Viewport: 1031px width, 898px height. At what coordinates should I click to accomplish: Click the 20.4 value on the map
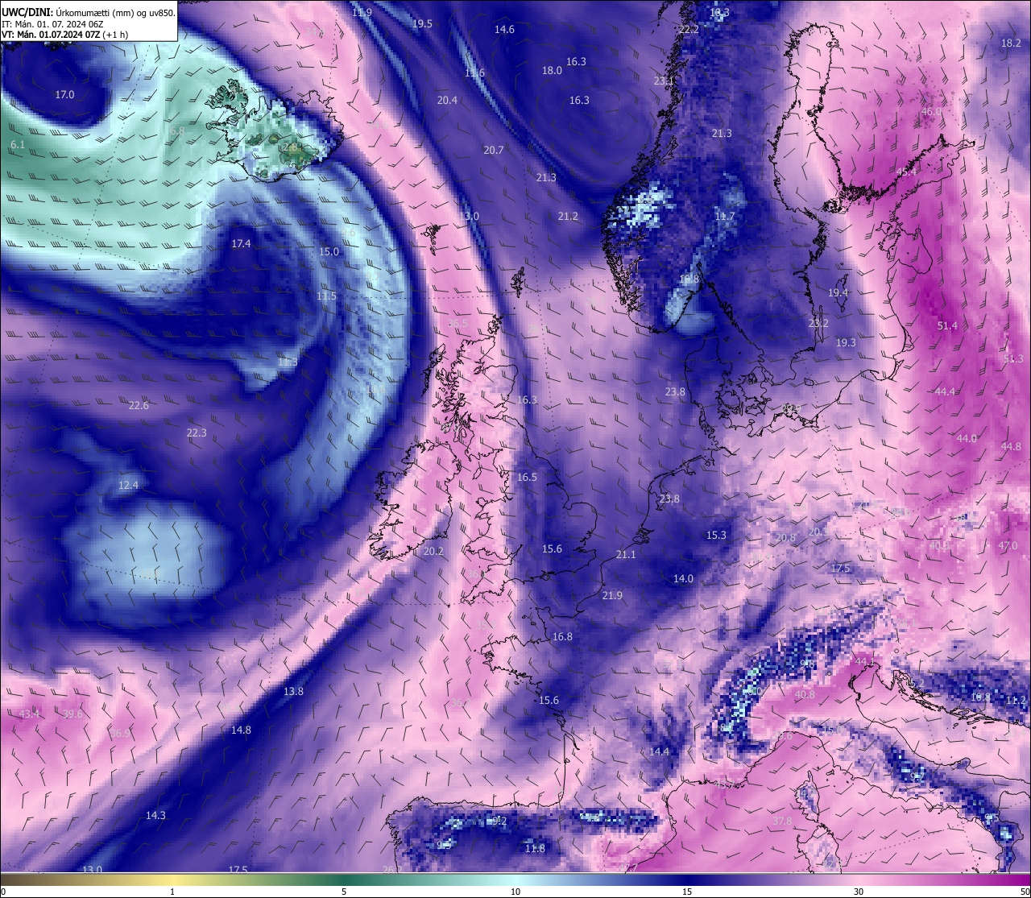coord(447,101)
